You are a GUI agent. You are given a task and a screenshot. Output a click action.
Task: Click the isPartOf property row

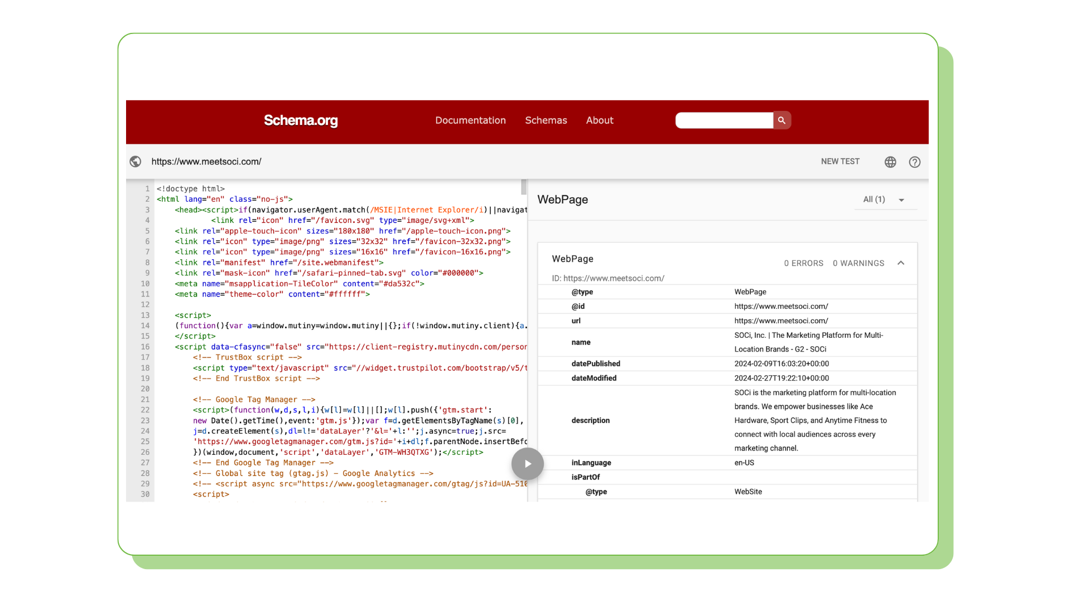pyautogui.click(x=727, y=478)
